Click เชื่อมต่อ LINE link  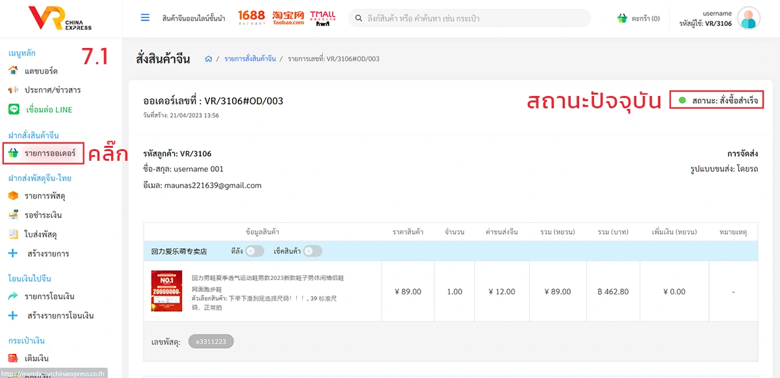click(x=49, y=110)
